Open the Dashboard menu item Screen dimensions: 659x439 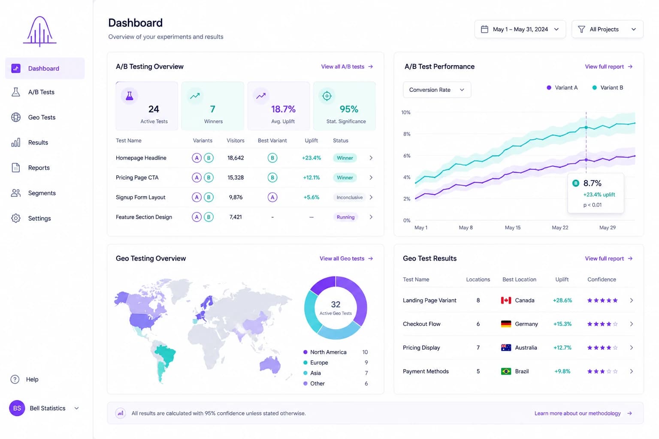pos(45,68)
